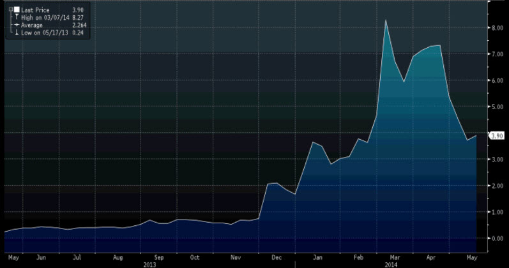
Task: Click the 5.00 y-axis label
Action: tap(497, 107)
